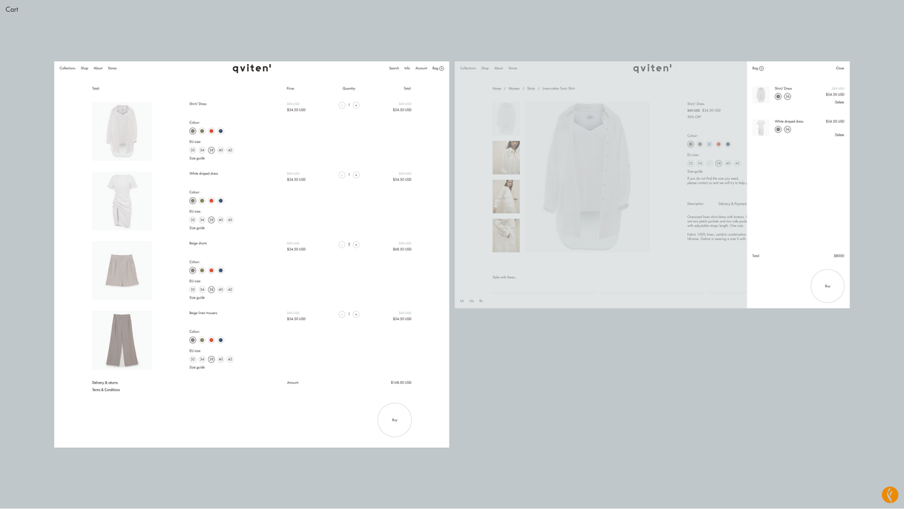The image size is (904, 509).
Task: Pick the red colour on the product page
Action: 719,145
